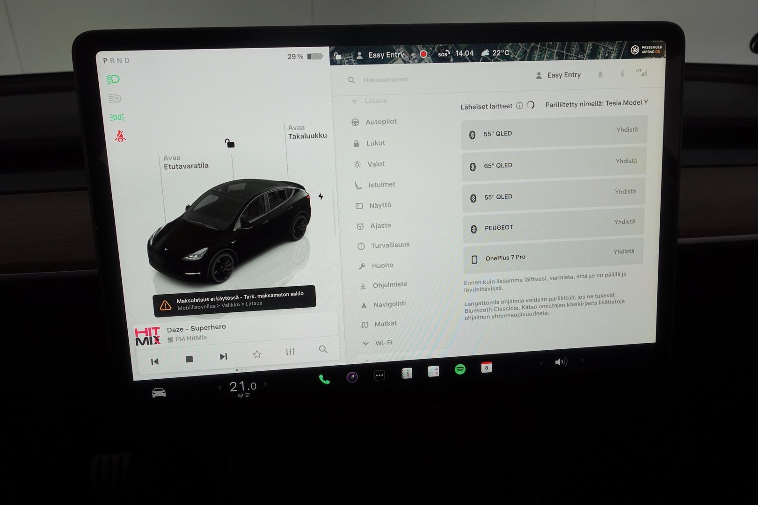Open notifications via the bell icon
Screen dimensions: 758x505
coord(600,74)
